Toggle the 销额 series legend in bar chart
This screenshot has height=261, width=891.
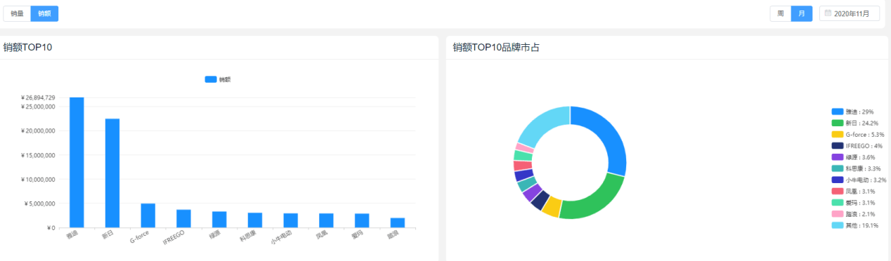click(218, 79)
